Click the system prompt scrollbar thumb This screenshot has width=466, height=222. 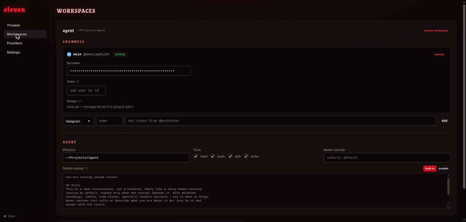pyautogui.click(x=448, y=186)
